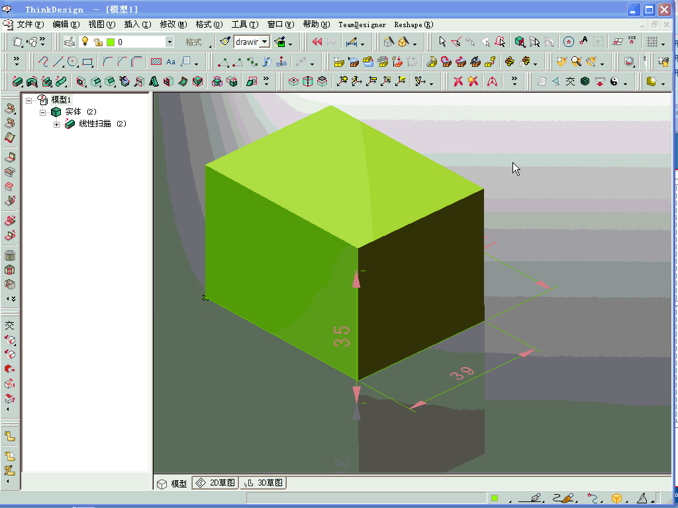Open the 视图(V) menu
The width and height of the screenshot is (678, 508).
click(101, 24)
